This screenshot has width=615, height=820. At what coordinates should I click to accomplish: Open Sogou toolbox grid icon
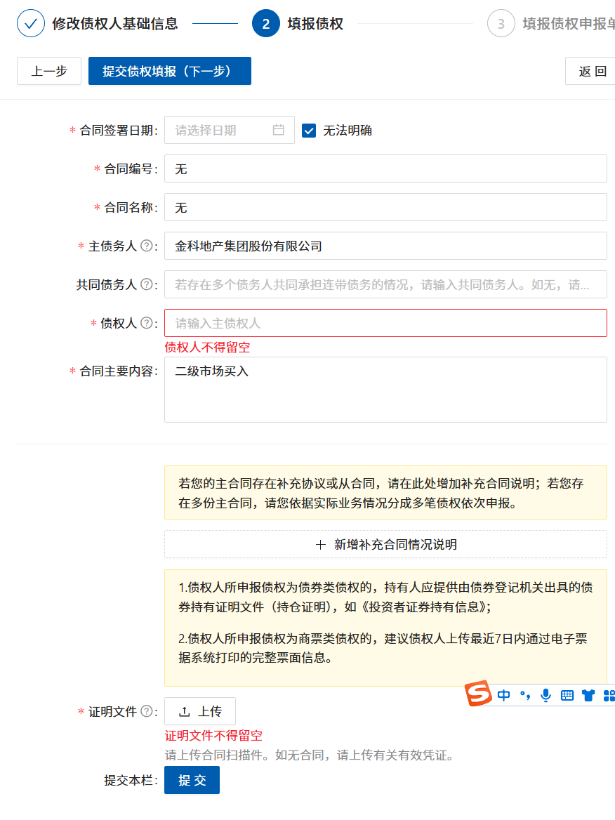(x=609, y=695)
